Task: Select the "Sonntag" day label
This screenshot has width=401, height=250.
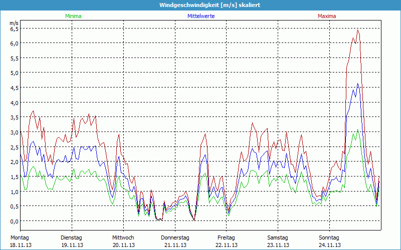Action: pyautogui.click(x=329, y=237)
